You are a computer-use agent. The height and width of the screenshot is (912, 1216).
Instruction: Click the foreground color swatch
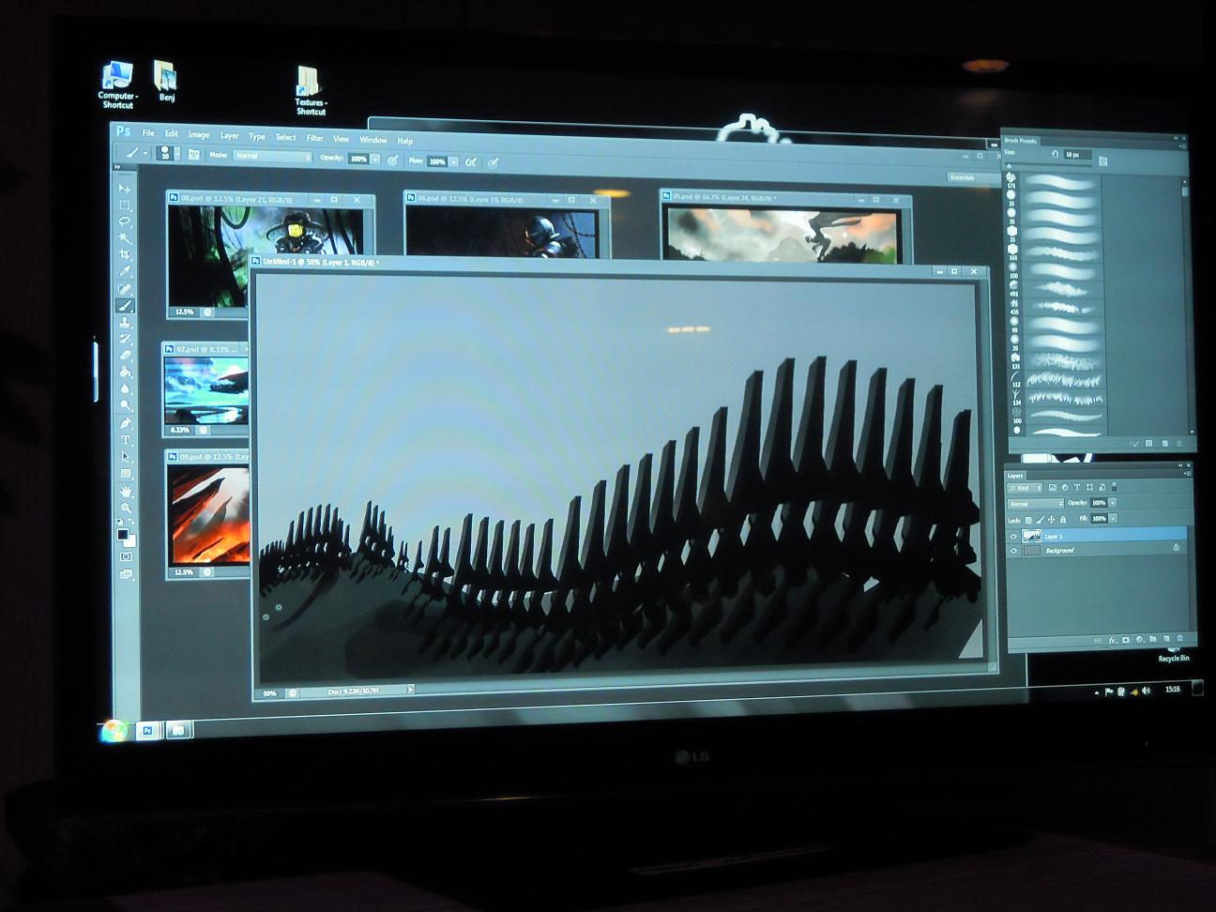[x=122, y=535]
